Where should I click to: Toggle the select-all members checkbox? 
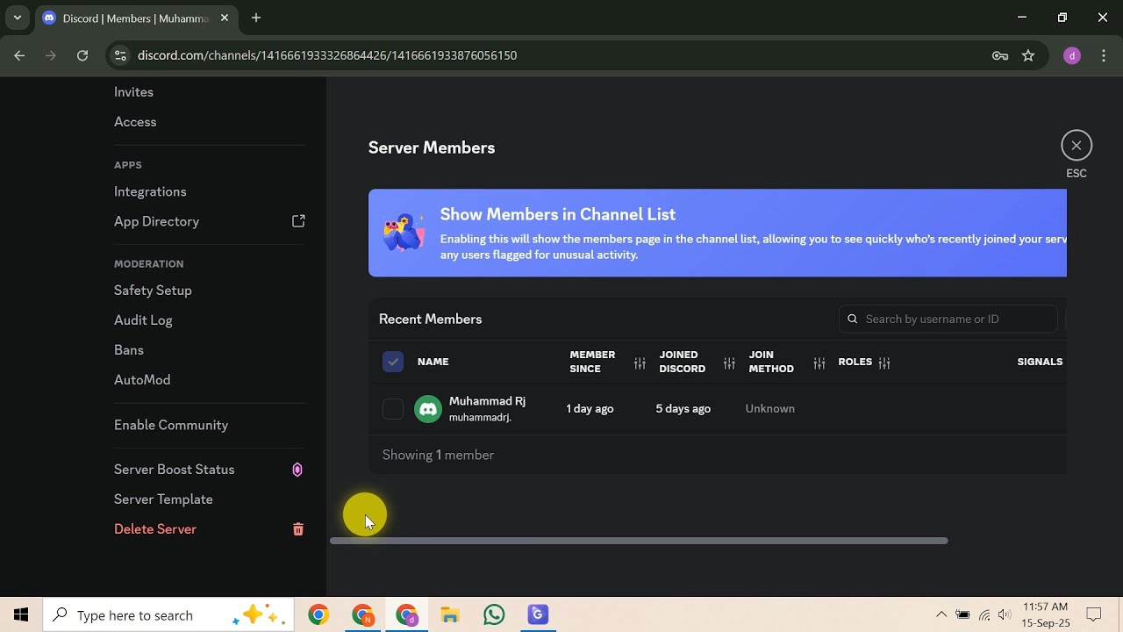[393, 362]
